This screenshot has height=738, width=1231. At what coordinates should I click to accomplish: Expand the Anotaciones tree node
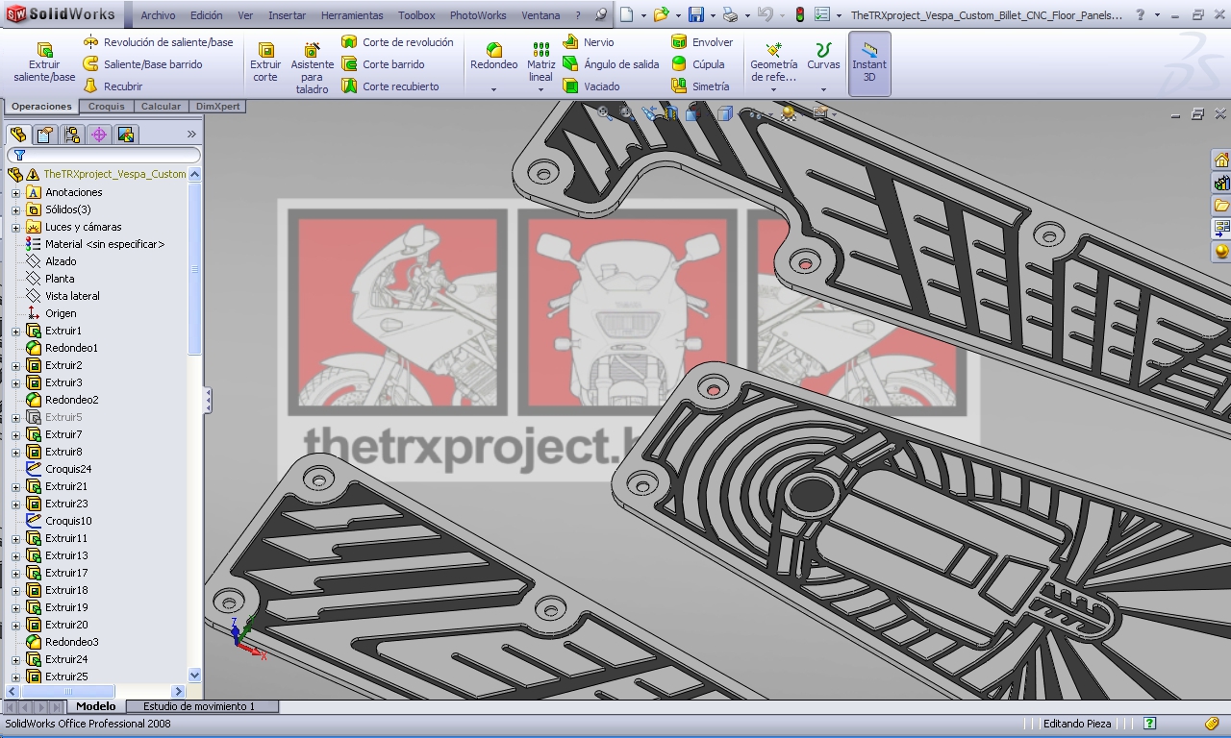(x=15, y=192)
